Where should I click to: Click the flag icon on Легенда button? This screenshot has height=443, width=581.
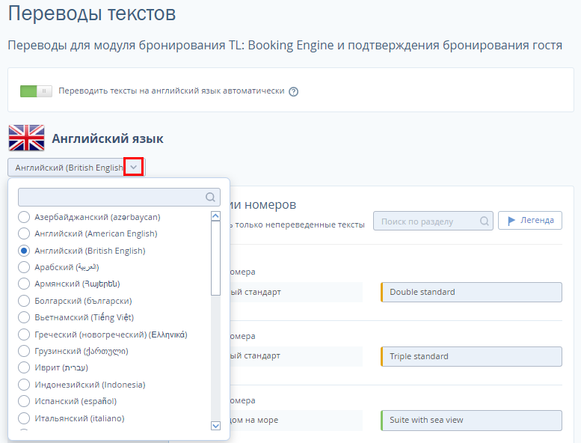pos(511,221)
